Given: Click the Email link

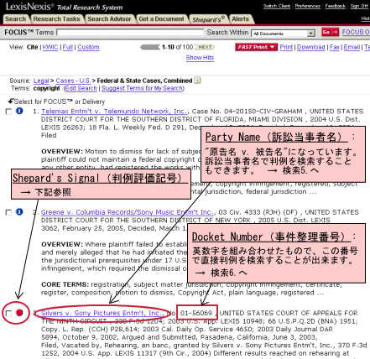Looking at the screenshot, I should click(352, 47).
